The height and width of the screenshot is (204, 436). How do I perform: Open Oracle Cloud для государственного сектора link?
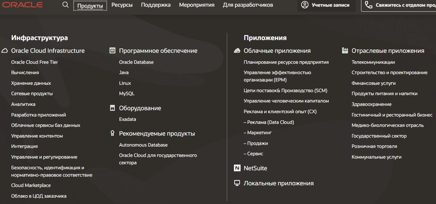(x=158, y=159)
